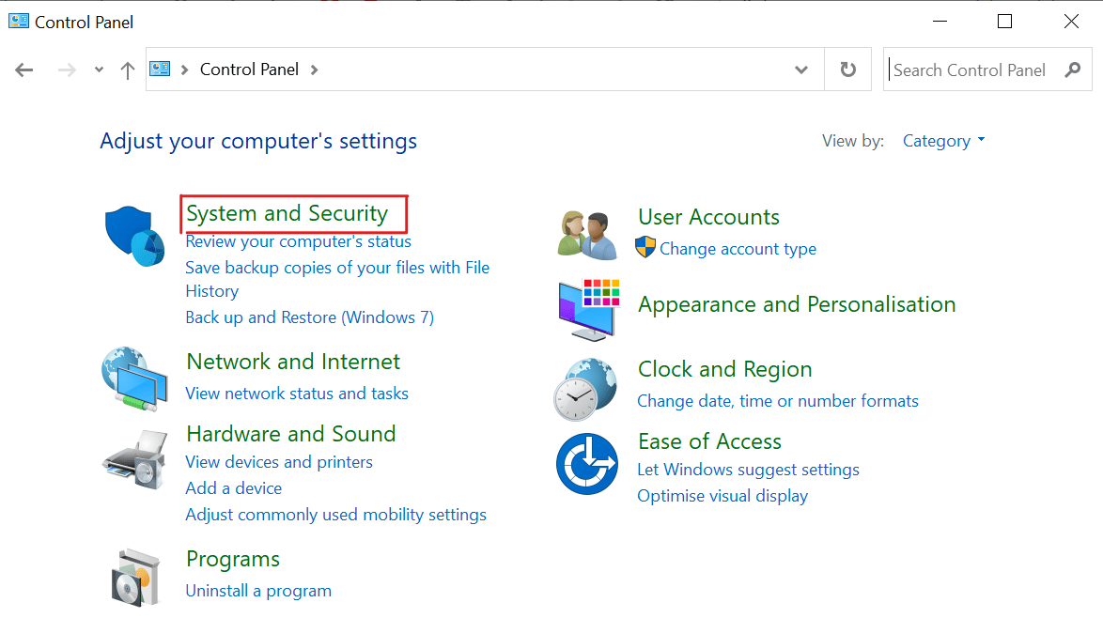
Task: Open the System and Security shield icon
Action: pos(134,236)
